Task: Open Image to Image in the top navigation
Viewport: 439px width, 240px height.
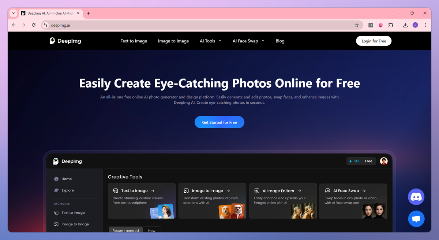Action: (x=173, y=41)
